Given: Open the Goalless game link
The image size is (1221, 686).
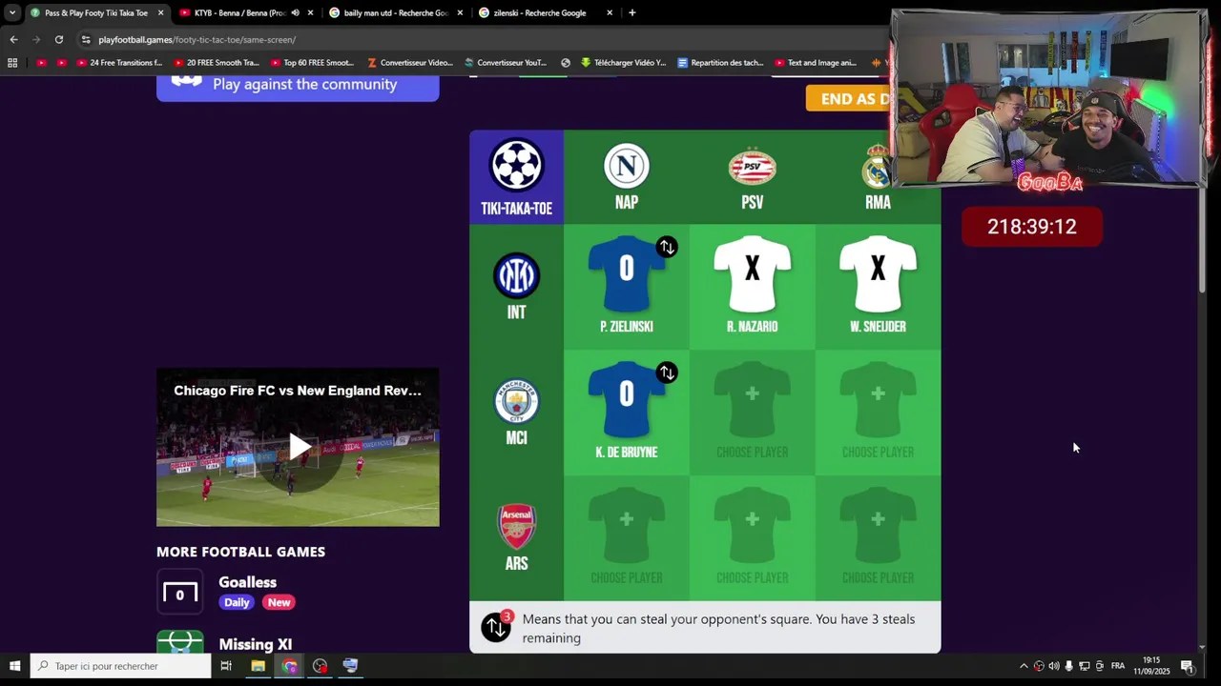Looking at the screenshot, I should pyautogui.click(x=247, y=582).
